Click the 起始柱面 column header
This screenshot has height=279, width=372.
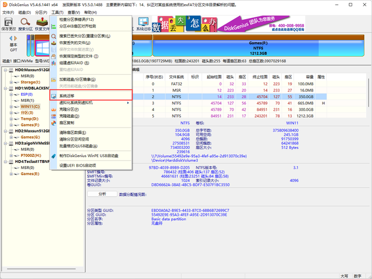click(214, 77)
